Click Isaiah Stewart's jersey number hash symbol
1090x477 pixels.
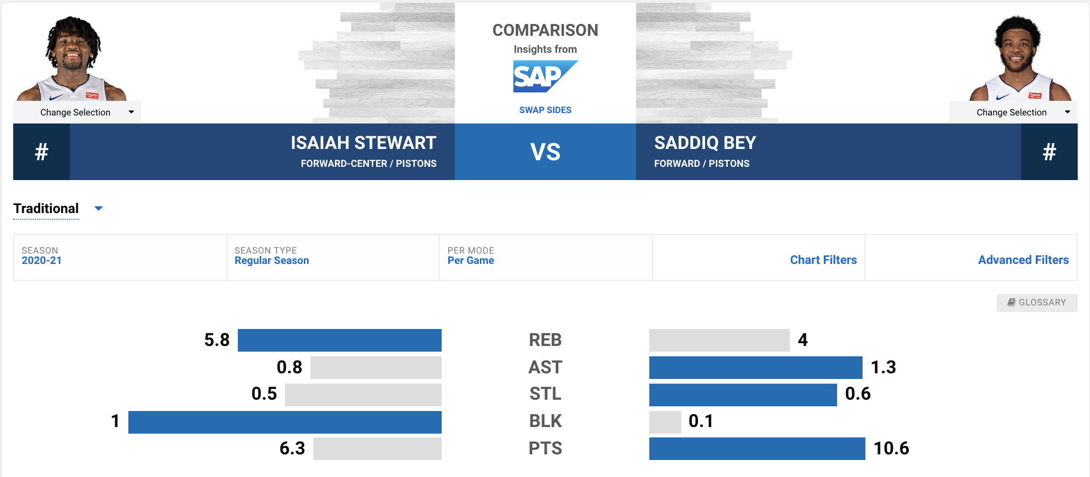click(x=42, y=152)
